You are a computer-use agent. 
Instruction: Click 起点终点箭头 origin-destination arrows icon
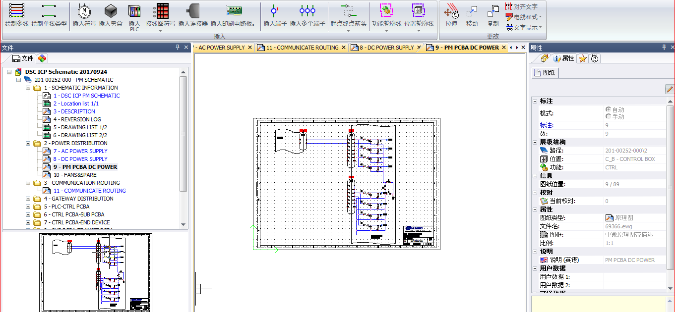pyautogui.click(x=349, y=15)
